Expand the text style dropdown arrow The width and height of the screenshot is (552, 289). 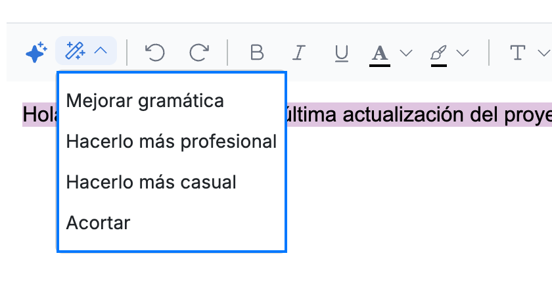[x=544, y=53]
